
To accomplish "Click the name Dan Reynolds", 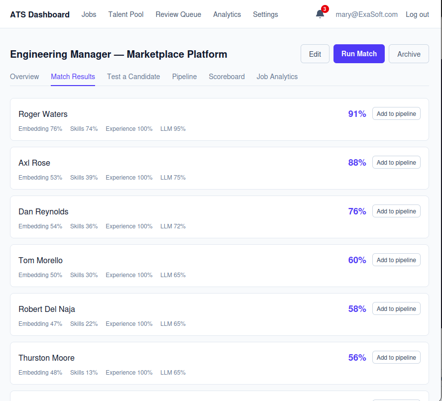I will [x=43, y=211].
